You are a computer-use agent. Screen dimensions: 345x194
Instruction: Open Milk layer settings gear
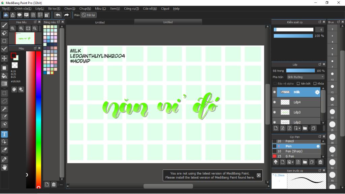tap(317, 92)
